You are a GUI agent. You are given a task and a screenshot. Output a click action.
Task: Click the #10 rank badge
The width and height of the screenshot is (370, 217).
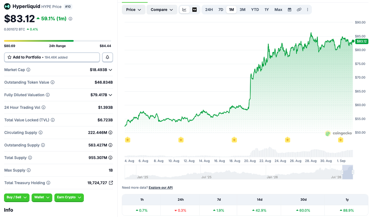coord(68,6)
